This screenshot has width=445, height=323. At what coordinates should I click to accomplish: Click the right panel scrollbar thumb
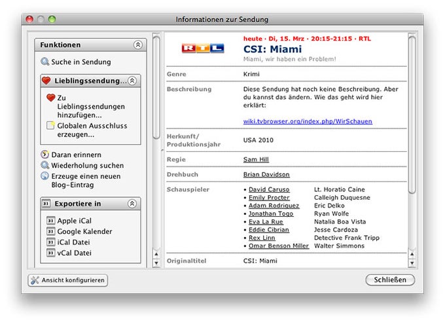click(x=412, y=115)
